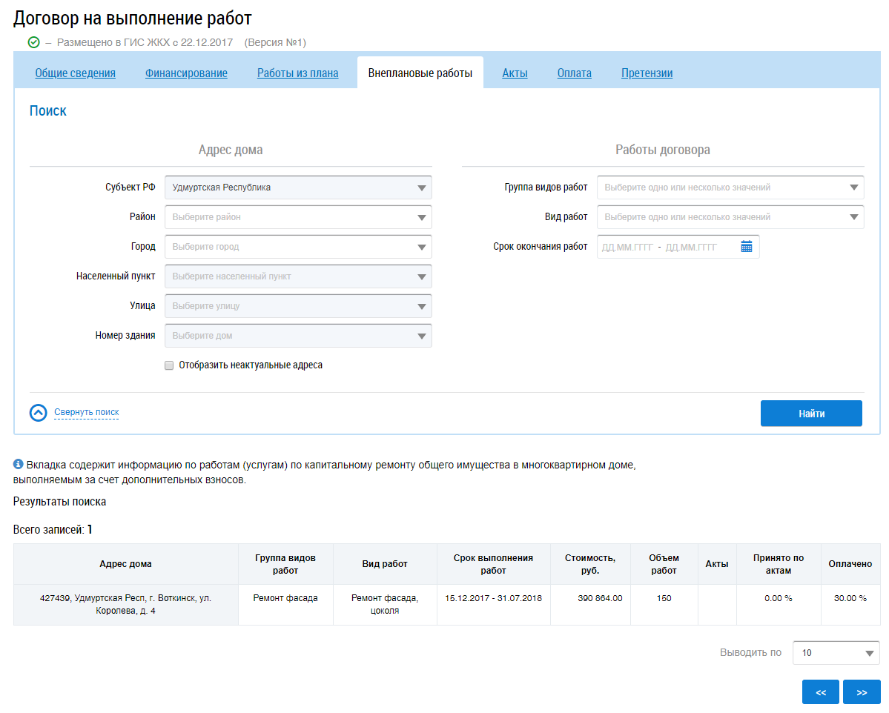
Task: Open the 'Субъект РФ' dropdown
Action: 297,188
